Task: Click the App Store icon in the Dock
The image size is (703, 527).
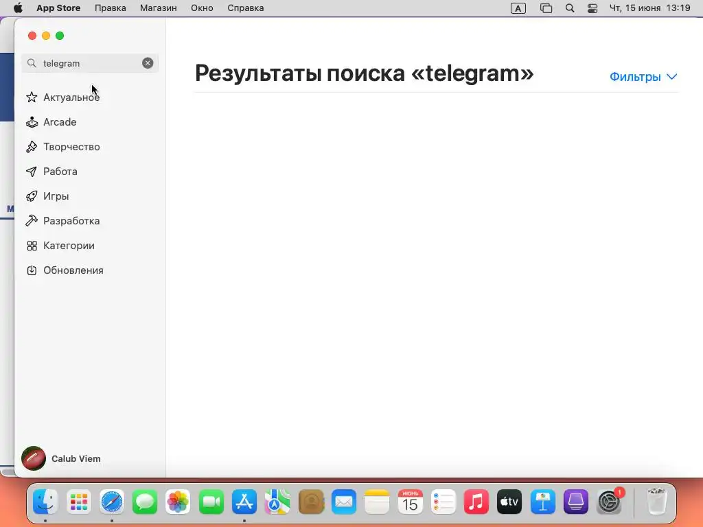Action: click(x=244, y=502)
